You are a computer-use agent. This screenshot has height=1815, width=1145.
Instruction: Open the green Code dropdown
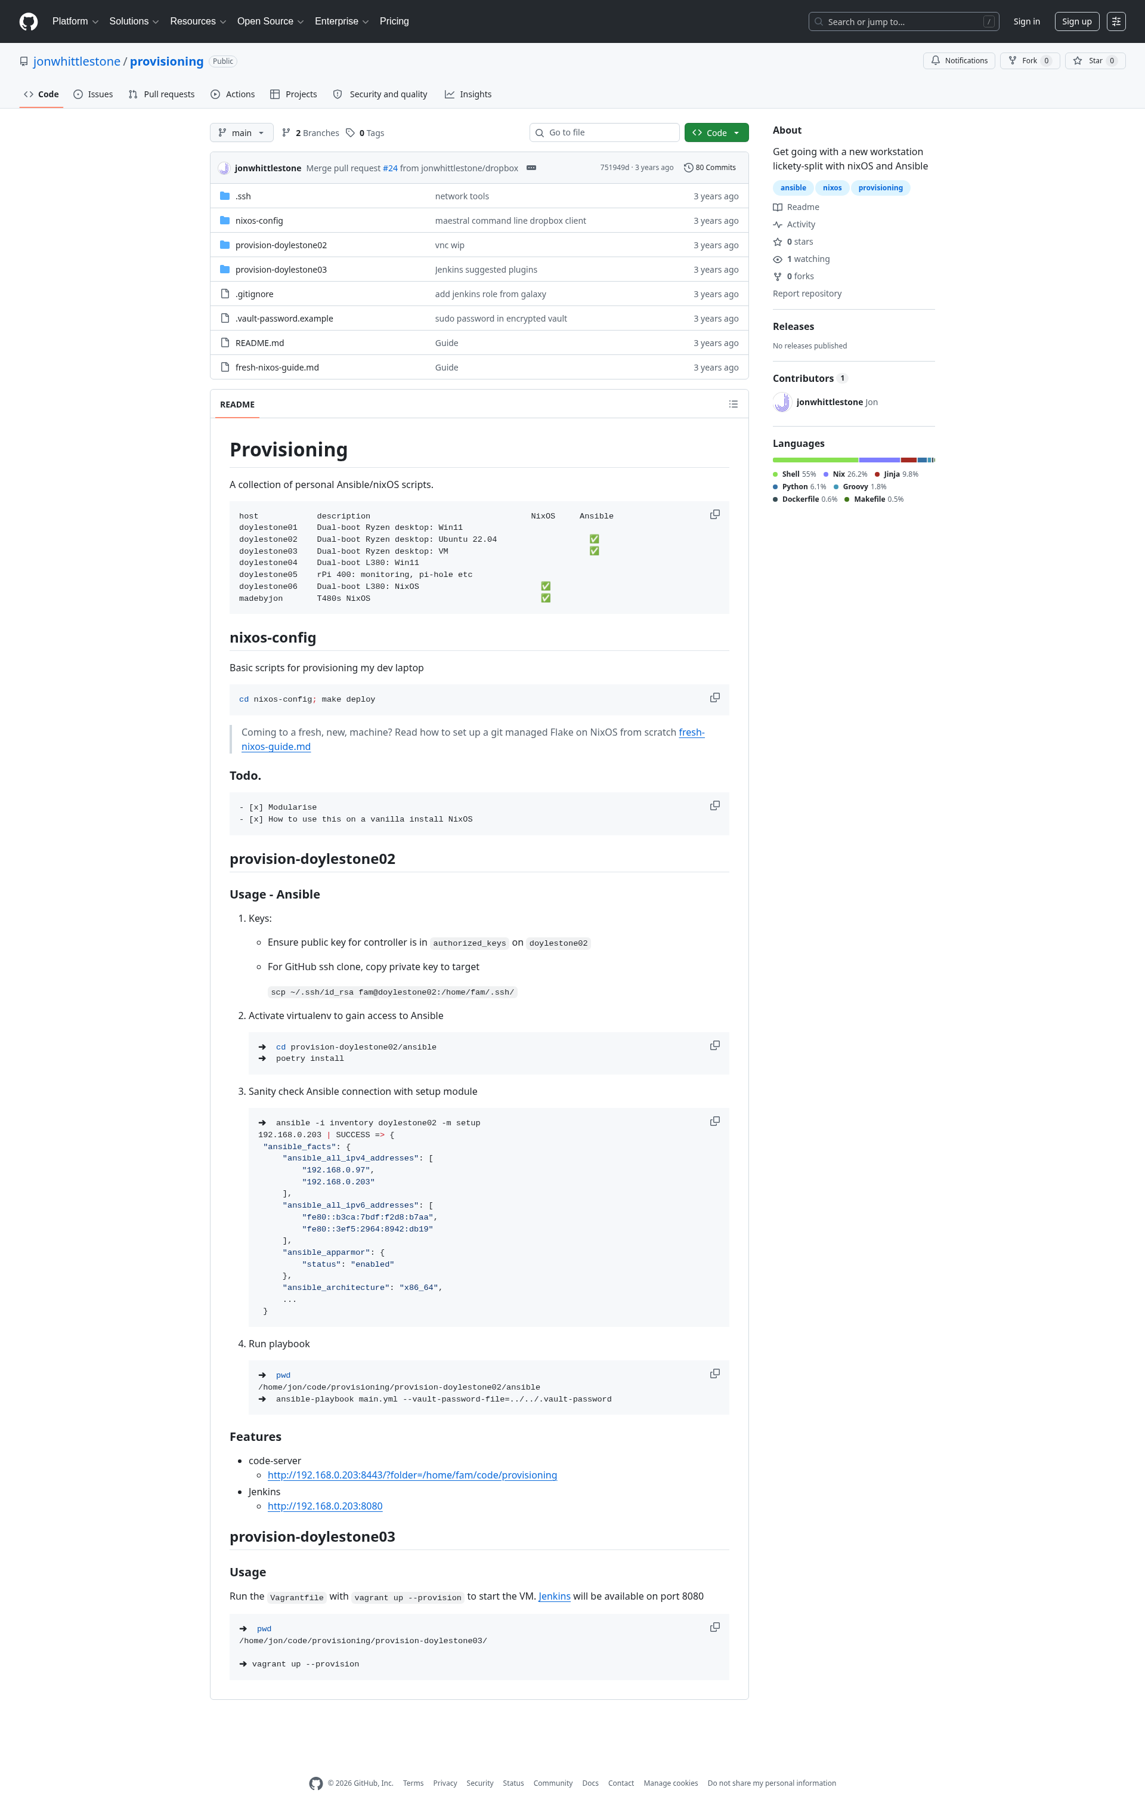(716, 132)
